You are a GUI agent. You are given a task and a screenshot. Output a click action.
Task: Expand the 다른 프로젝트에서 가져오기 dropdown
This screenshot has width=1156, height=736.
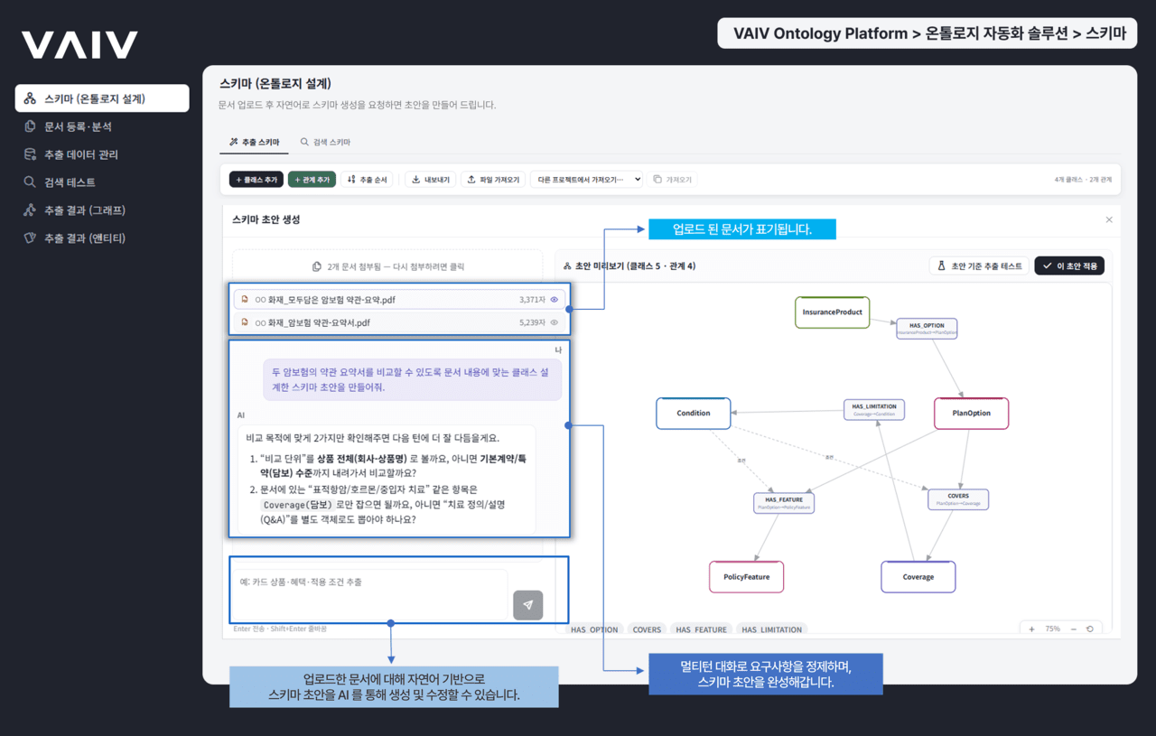pos(587,180)
